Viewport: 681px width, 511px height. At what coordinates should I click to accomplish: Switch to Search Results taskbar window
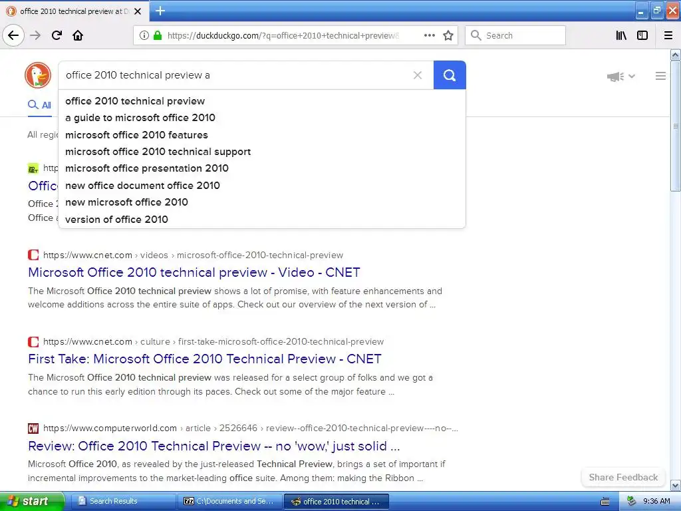[123, 502]
